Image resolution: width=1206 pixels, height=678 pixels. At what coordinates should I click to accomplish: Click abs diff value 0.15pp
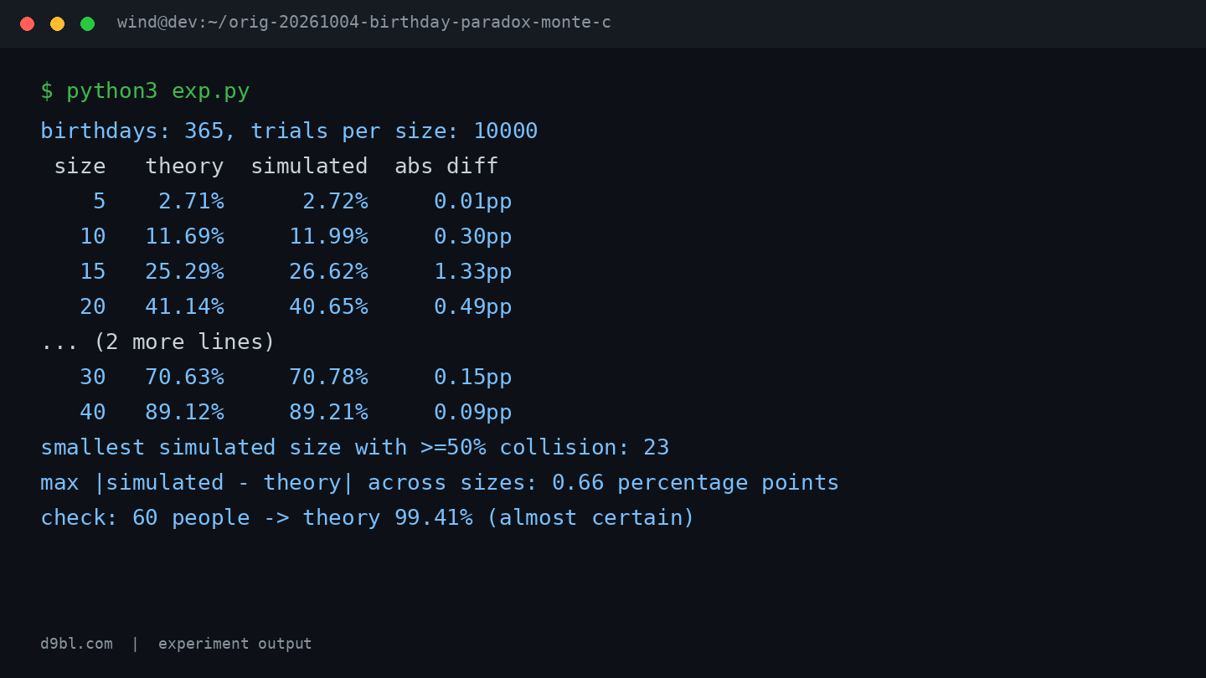472,378
